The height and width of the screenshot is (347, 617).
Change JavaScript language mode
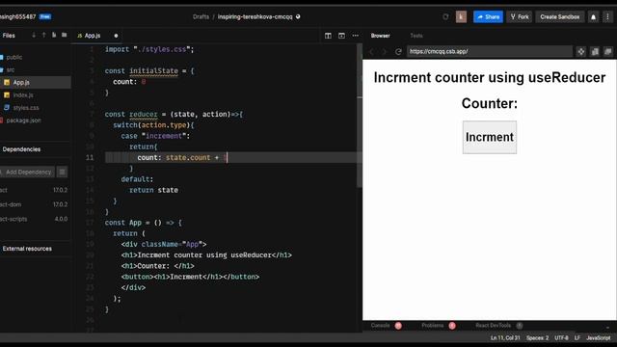click(x=598, y=338)
